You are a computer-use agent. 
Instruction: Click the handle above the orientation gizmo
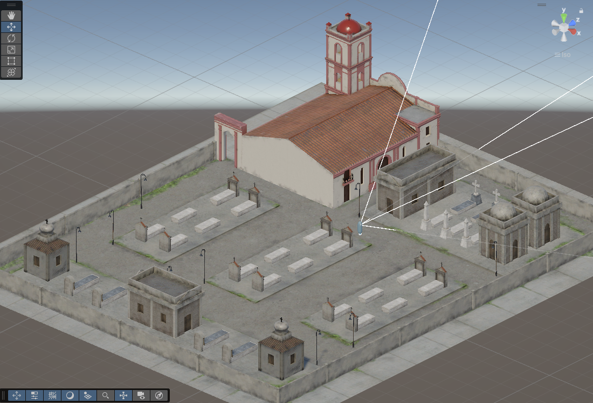(542, 5)
